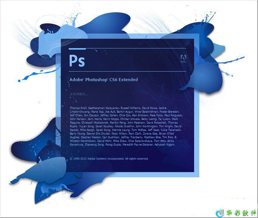258x218 pixels.
Task: Click Yukie Takahashi in the credits
Action: point(172,130)
